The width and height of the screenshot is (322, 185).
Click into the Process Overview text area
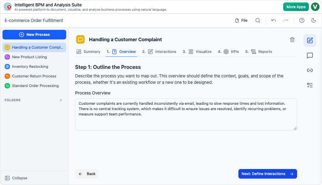[x=186, y=114]
